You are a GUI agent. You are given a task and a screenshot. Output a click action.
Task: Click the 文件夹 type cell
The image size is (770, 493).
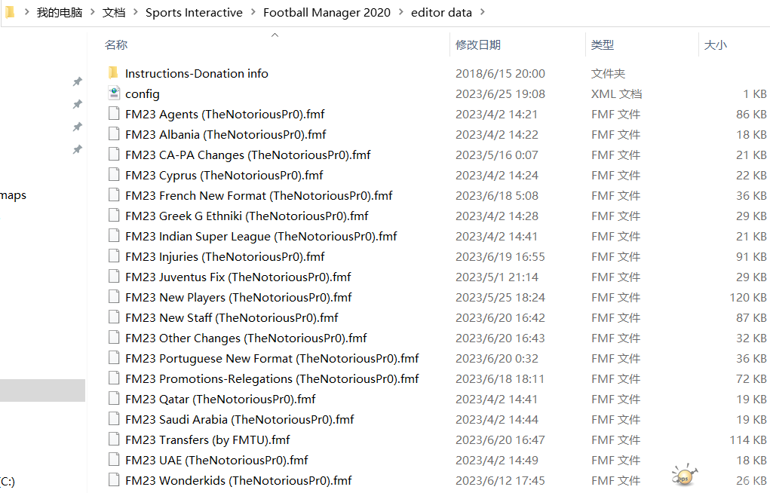click(x=608, y=74)
